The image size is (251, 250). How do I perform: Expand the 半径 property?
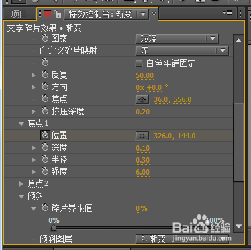point(34,160)
